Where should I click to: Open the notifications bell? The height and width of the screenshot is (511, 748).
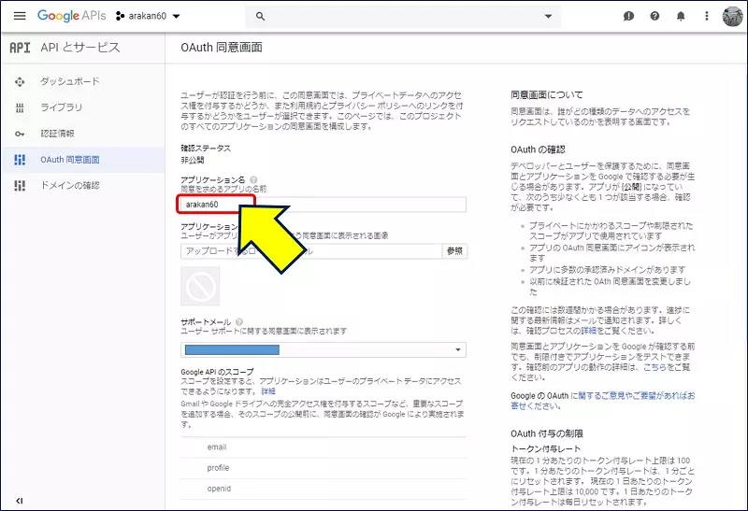pyautogui.click(x=681, y=16)
